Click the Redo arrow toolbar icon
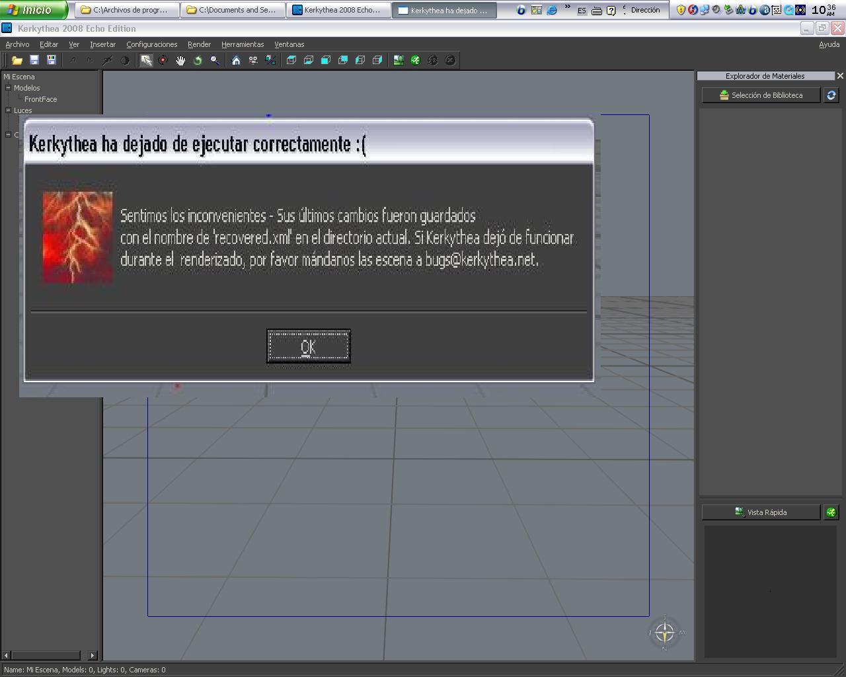The height and width of the screenshot is (677, 846). pyautogui.click(x=90, y=60)
